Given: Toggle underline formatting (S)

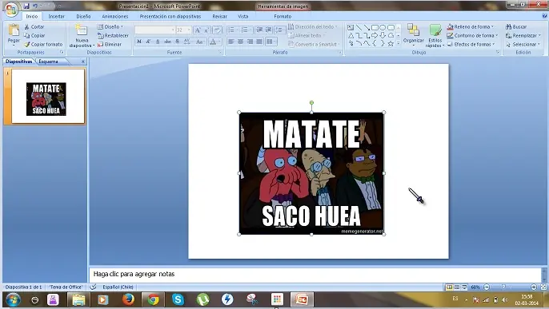Looking at the screenshot, I should tap(158, 42).
